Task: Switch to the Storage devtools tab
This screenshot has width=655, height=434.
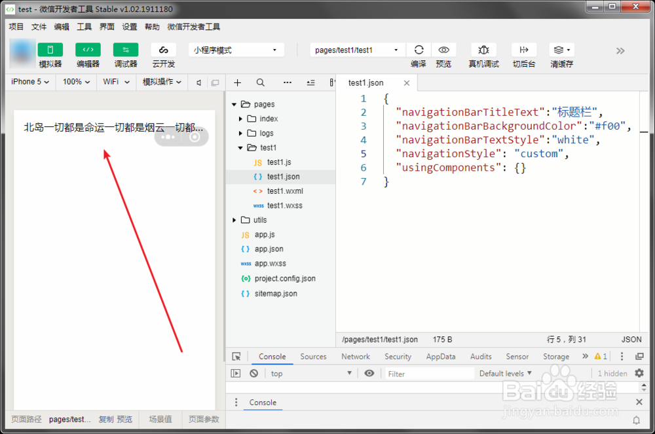Action: pos(556,357)
